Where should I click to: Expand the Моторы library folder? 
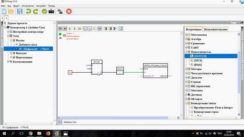[x=186, y=69]
